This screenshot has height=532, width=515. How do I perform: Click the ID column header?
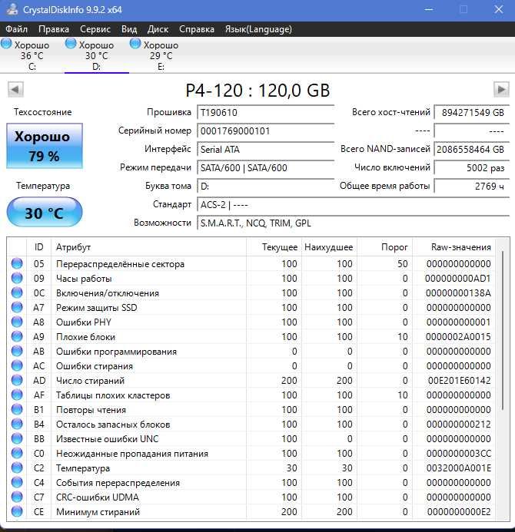[x=38, y=247]
